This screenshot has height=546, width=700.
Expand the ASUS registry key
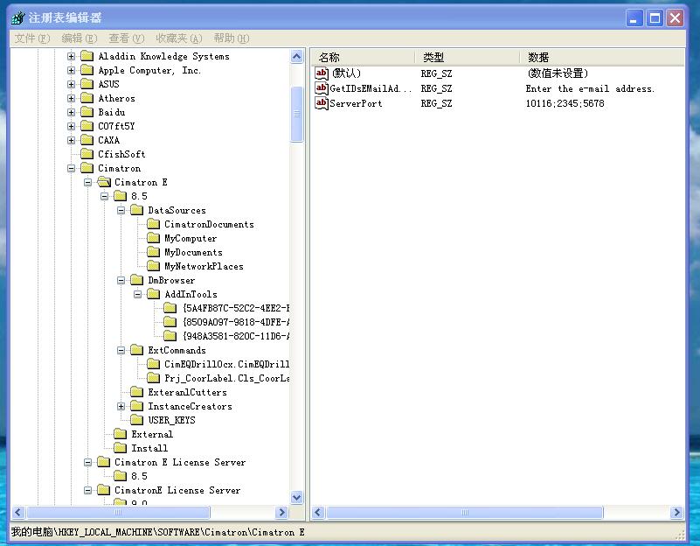tap(71, 84)
